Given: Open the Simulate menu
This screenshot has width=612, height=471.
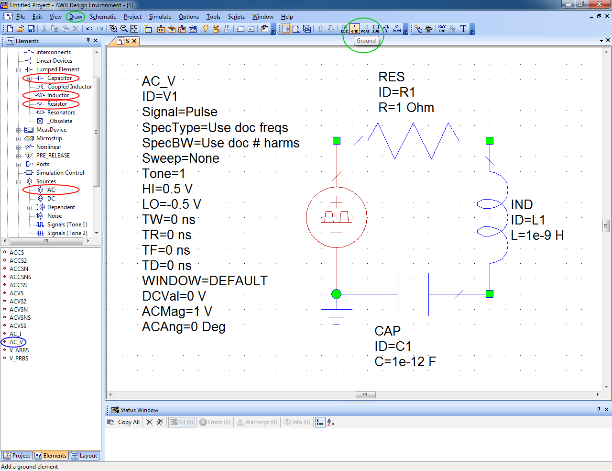Looking at the screenshot, I should tap(160, 17).
